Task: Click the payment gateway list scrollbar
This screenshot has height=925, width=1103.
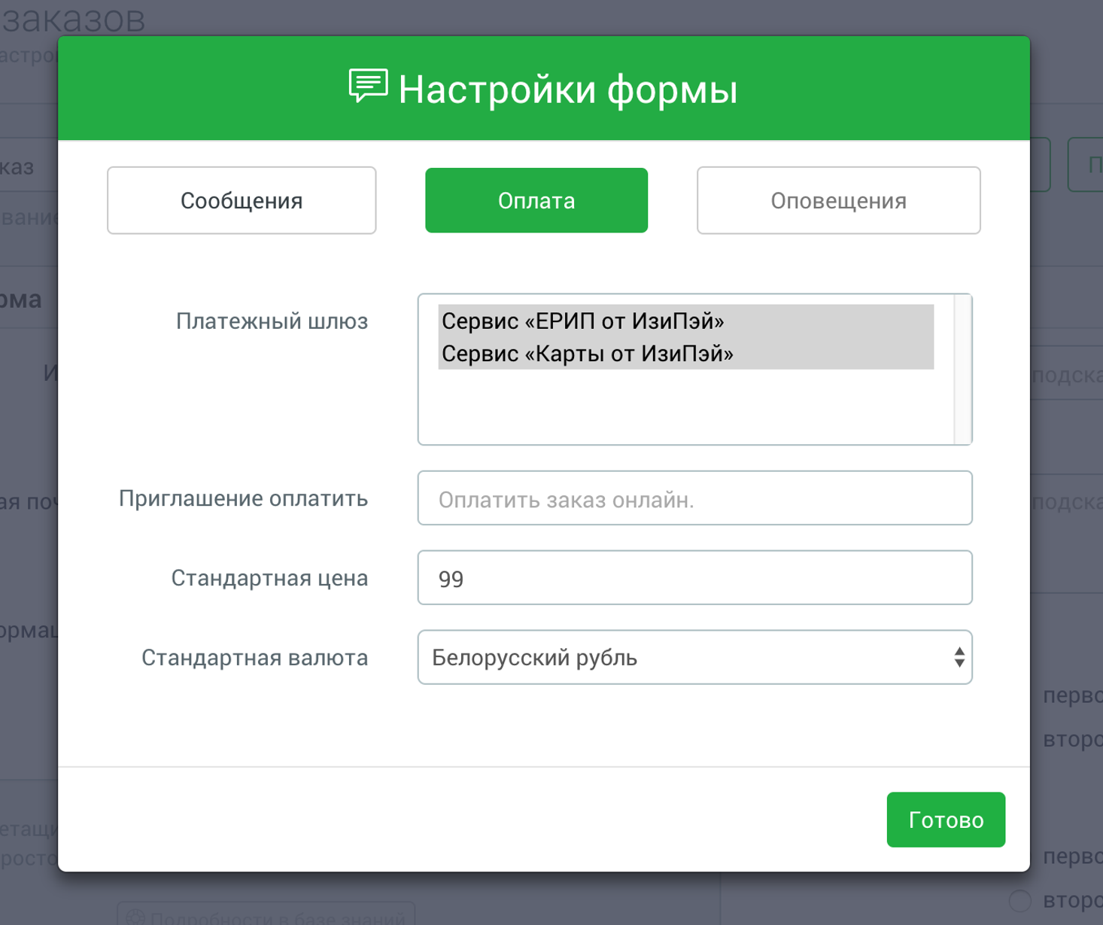Action: click(x=962, y=370)
